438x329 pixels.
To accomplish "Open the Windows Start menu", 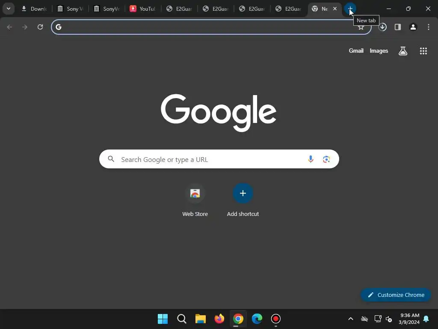I will click(x=163, y=319).
